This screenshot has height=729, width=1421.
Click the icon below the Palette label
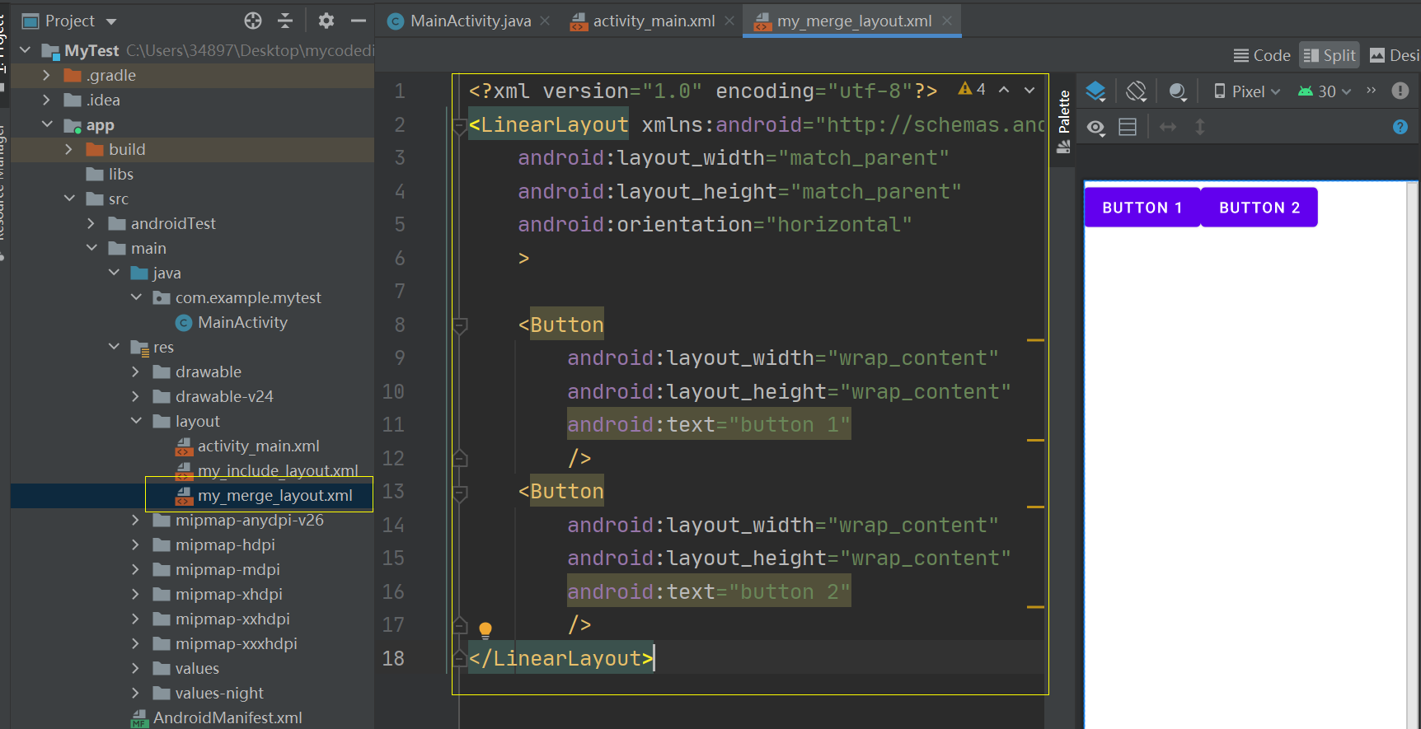pyautogui.click(x=1063, y=147)
